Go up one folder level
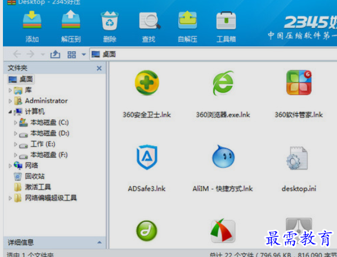The width and height of the screenshot is (337, 257). coord(55,54)
